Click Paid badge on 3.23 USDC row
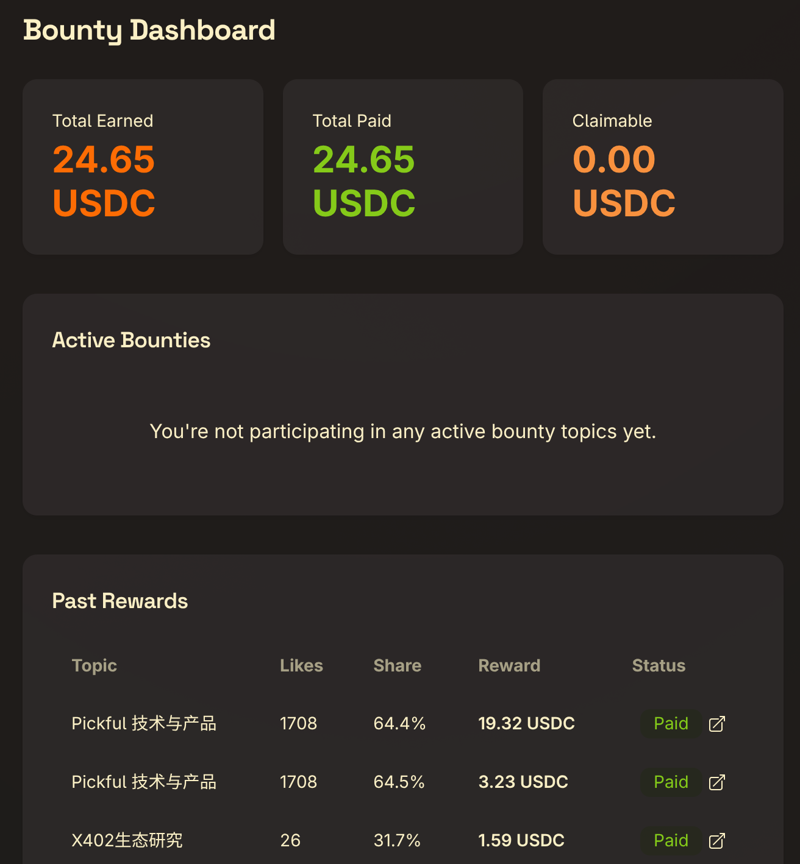The image size is (800, 864). (671, 782)
